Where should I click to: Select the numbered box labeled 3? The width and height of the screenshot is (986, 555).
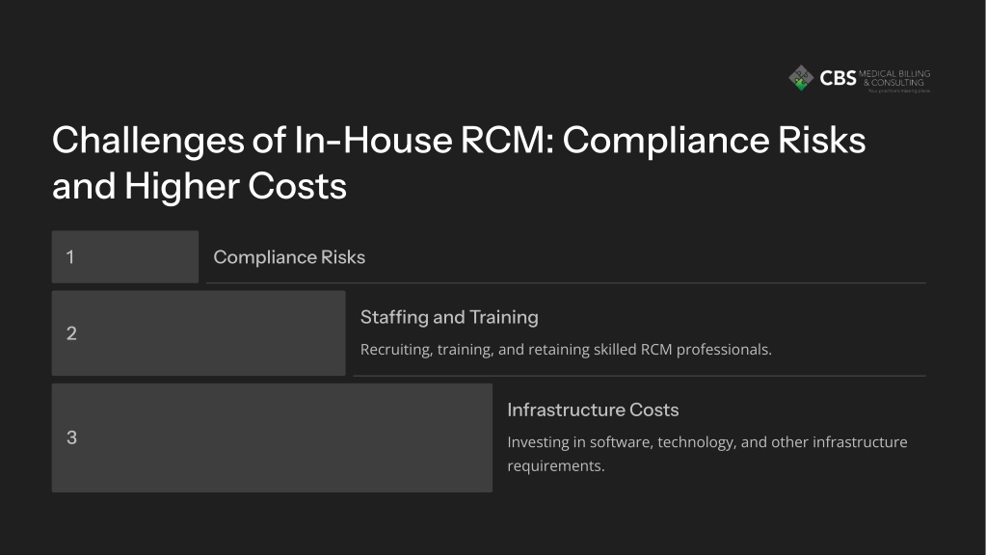click(x=272, y=437)
